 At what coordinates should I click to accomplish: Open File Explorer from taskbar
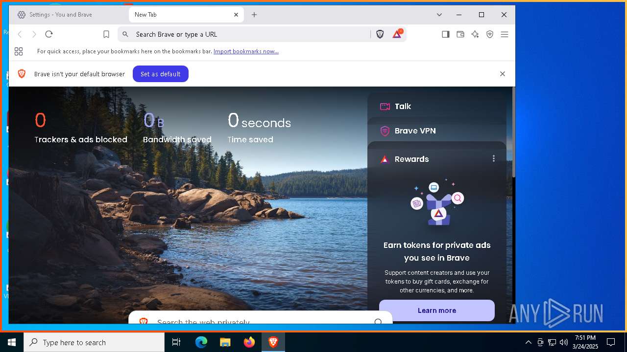[225, 342]
